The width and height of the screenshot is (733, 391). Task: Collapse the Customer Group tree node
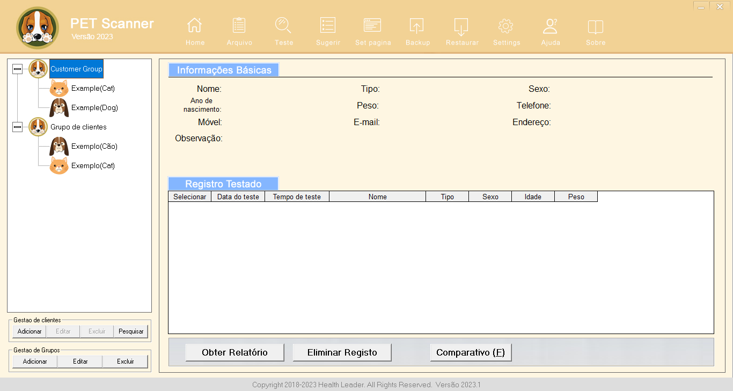(x=17, y=69)
